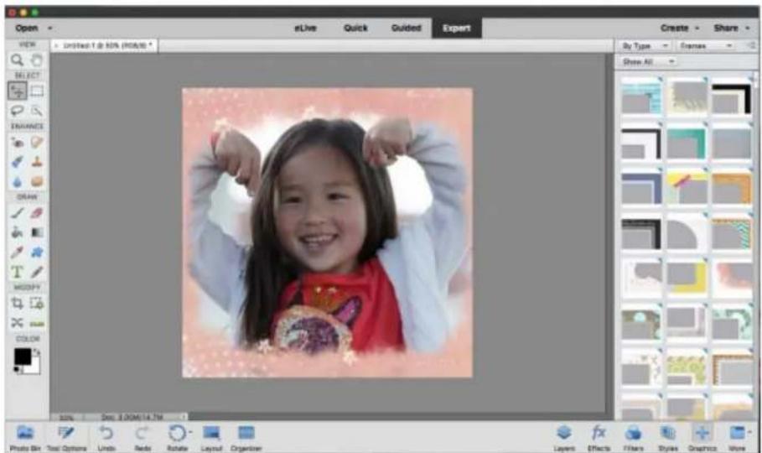Select the Quick Selection tool
This screenshot has width=762, height=453.
point(37,111)
